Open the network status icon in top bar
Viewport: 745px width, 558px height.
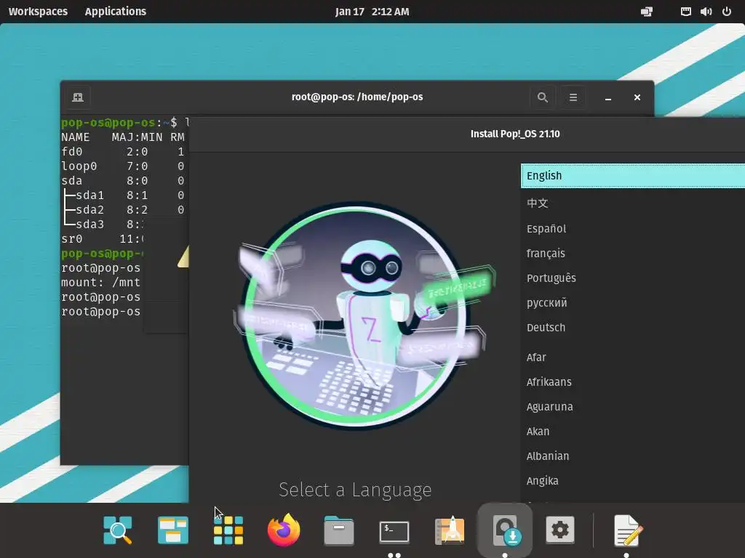click(685, 12)
